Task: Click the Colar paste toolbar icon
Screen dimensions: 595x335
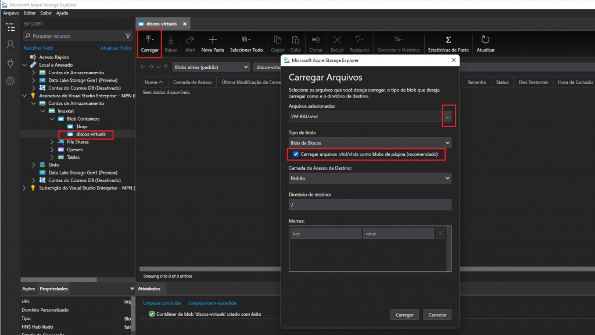Action: (296, 44)
